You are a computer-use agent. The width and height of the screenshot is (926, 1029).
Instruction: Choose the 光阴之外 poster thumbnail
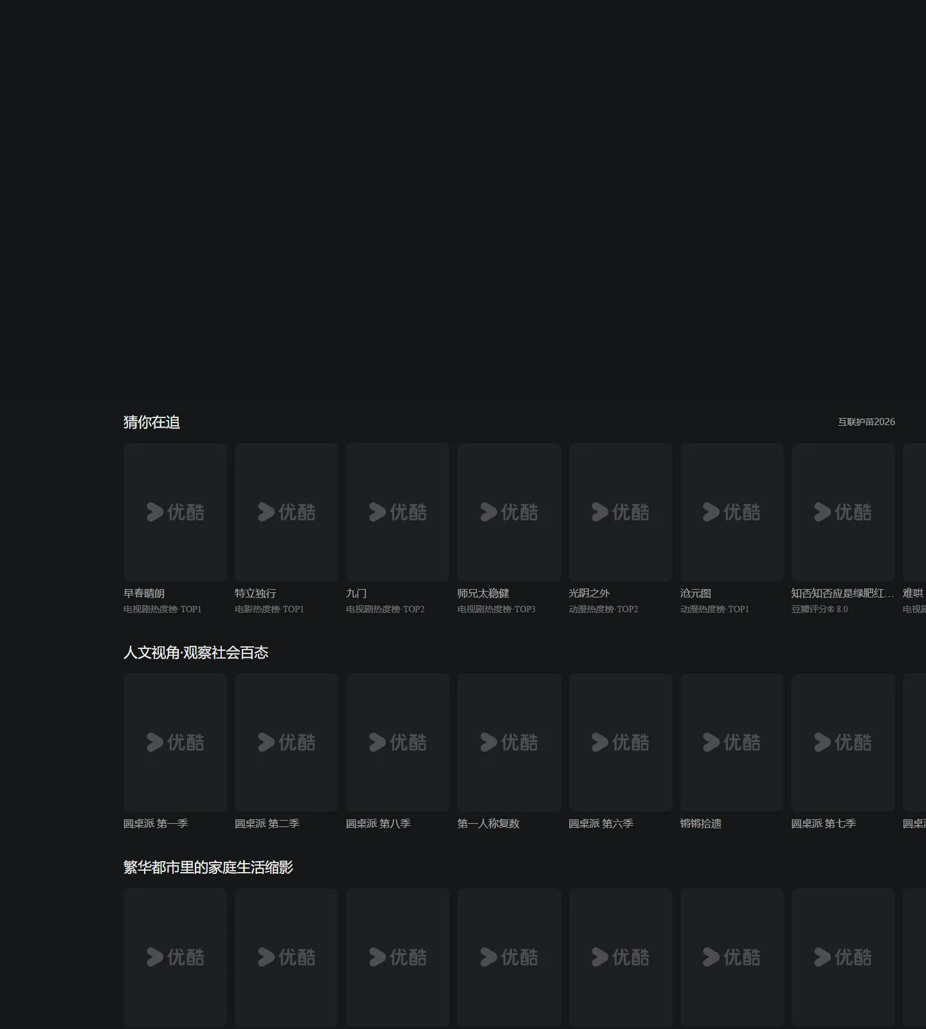click(x=621, y=512)
